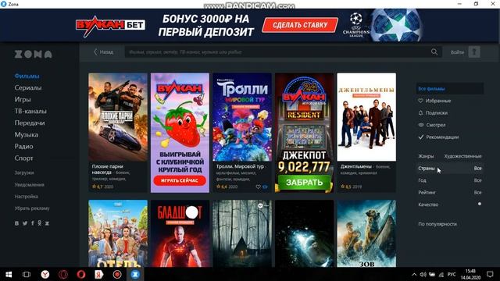Switch the РУС input language indicator
The width and height of the screenshot is (500, 281).
click(452, 274)
